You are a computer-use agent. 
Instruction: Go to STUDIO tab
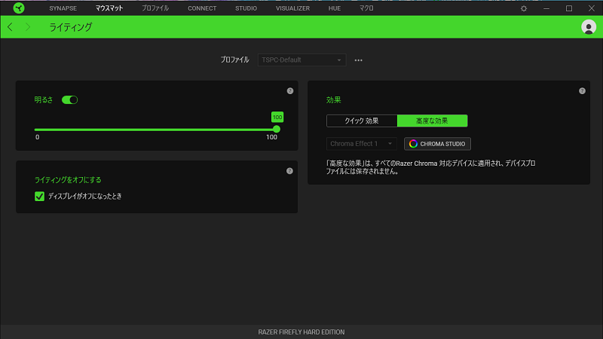click(246, 8)
